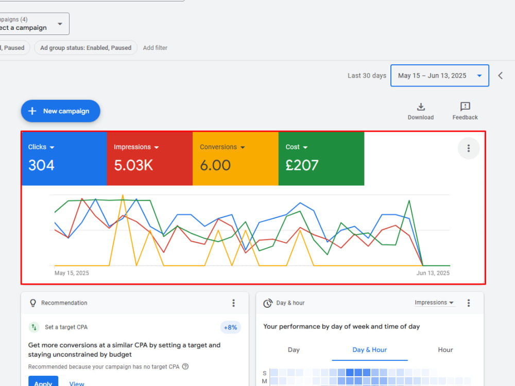This screenshot has width=515, height=386.
Task: Click the Recommendation lightbulb icon
Action: [x=33, y=303]
